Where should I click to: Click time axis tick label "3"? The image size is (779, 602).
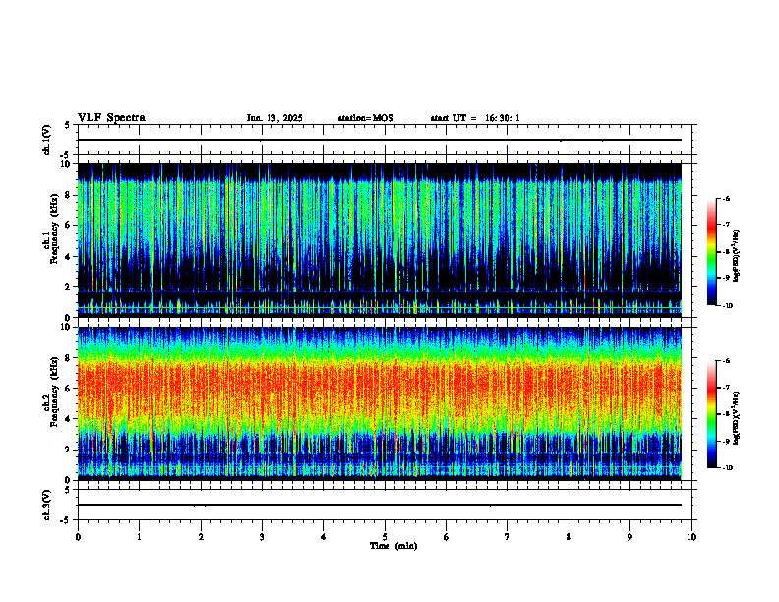262,537
